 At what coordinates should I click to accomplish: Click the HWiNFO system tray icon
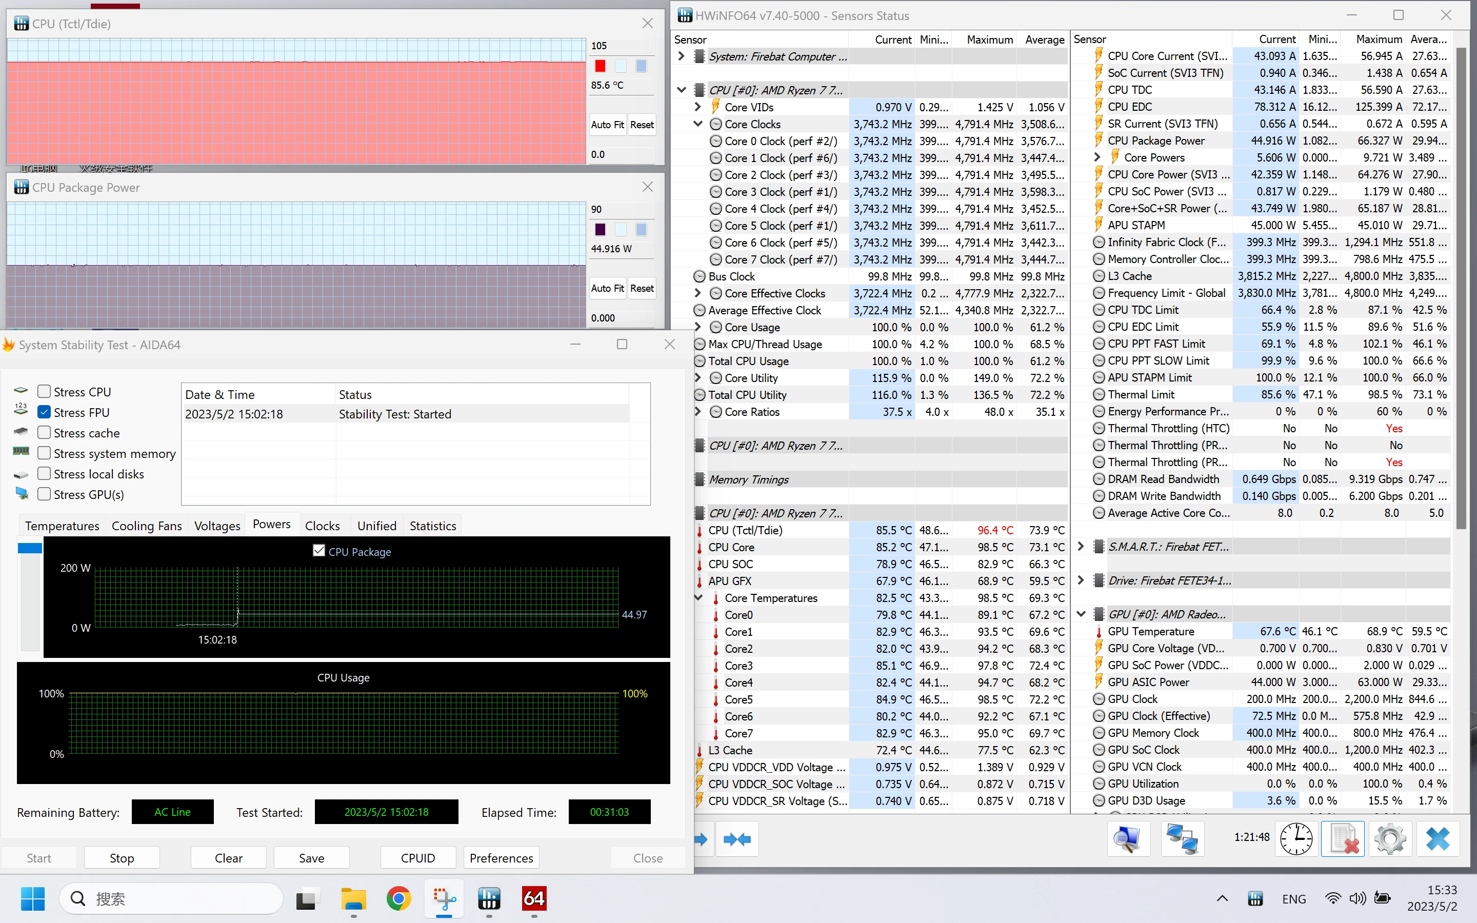1255,898
